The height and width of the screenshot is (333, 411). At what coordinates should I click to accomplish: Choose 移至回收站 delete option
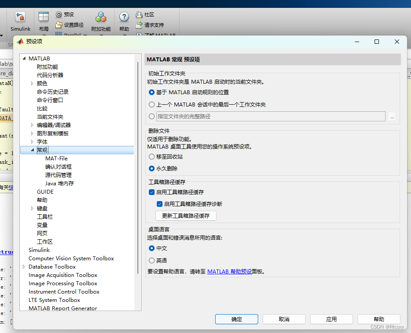pos(151,157)
